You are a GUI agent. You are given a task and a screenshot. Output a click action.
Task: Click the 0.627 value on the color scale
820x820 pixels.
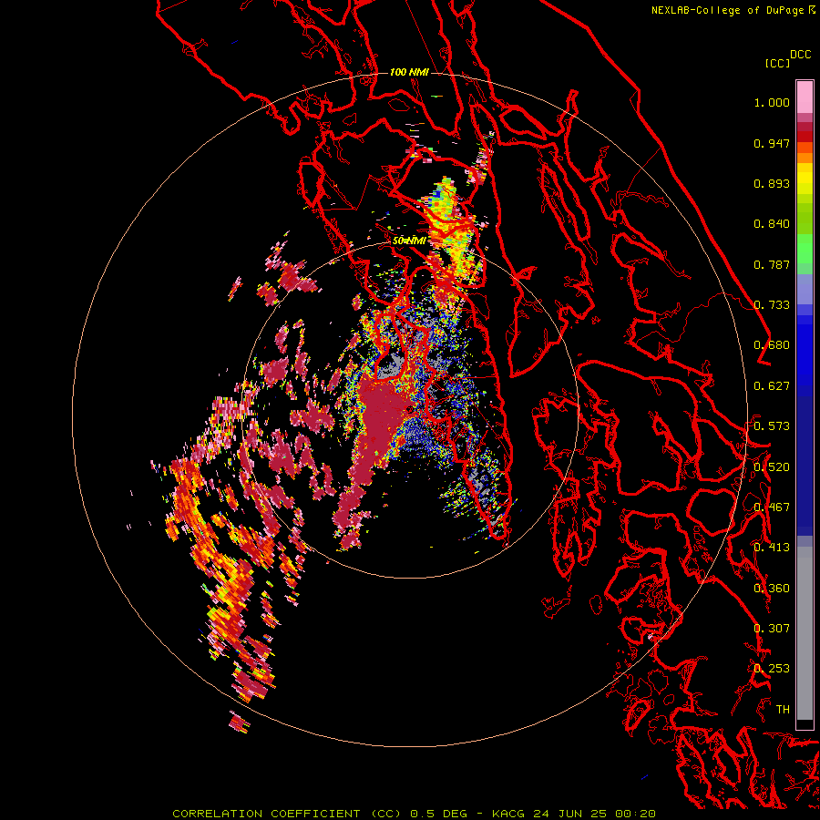tap(772, 386)
